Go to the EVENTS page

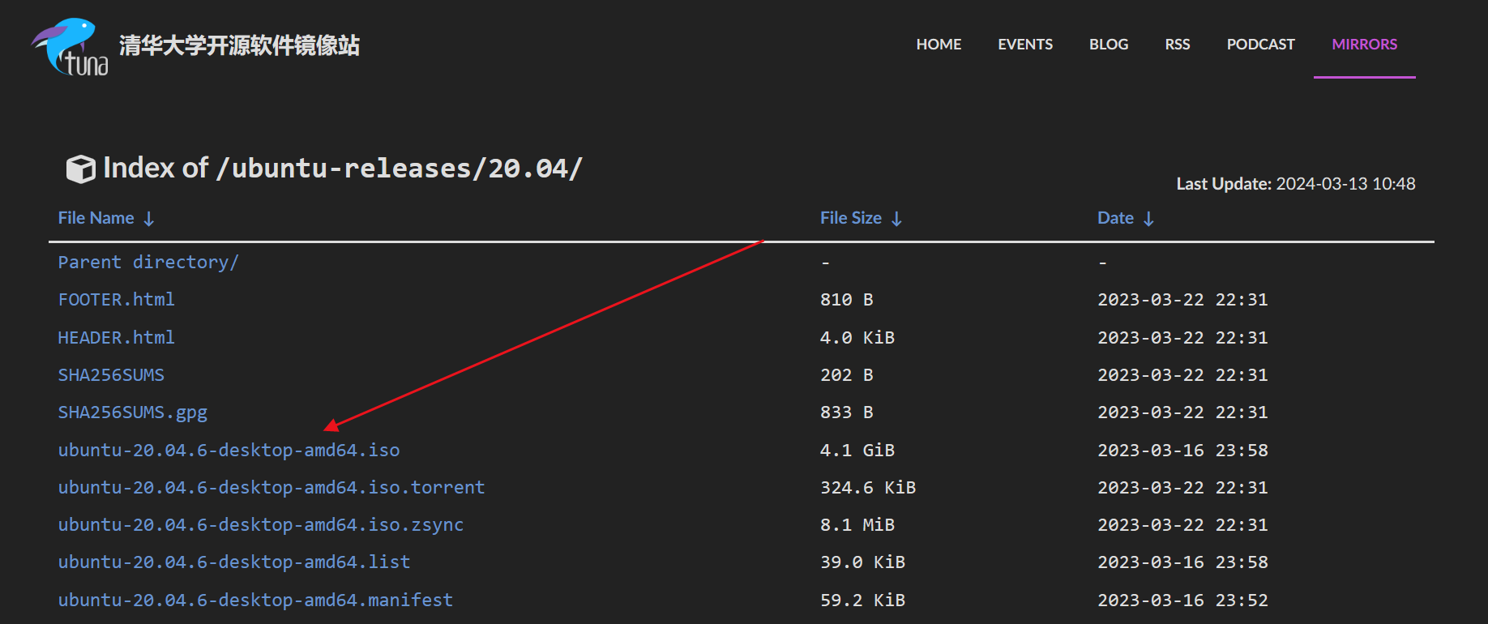[1025, 45]
